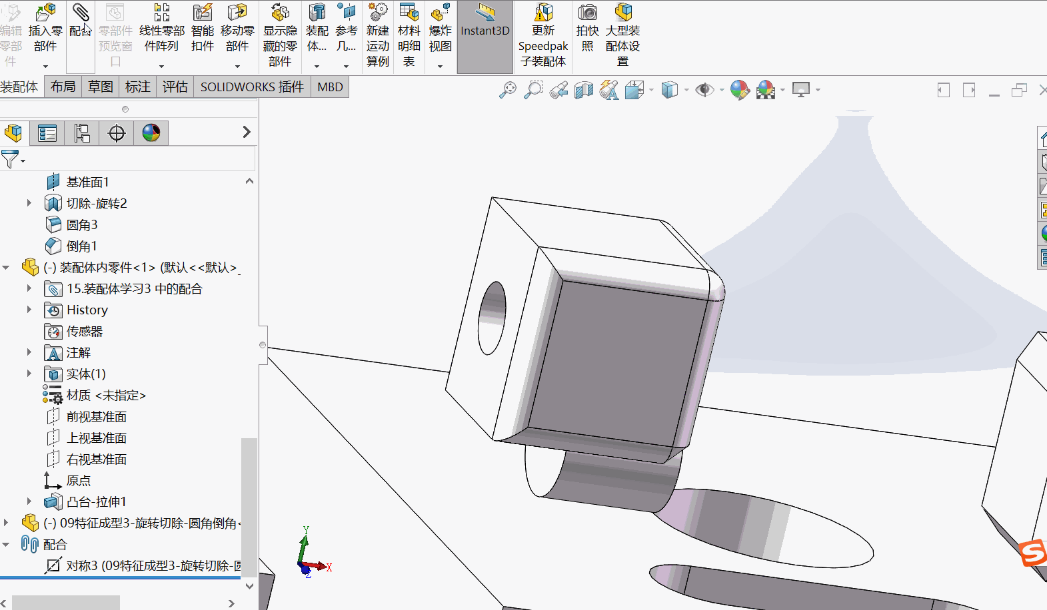Screen dimensions: 1047x610
Task: Switch to the 草图 (Sketch) ribbon tab
Action: tap(101, 87)
